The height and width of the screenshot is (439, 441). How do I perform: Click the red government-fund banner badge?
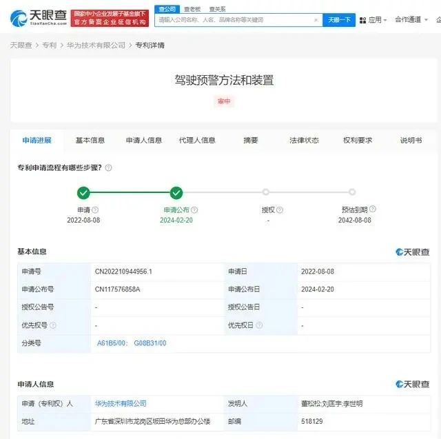(110, 18)
